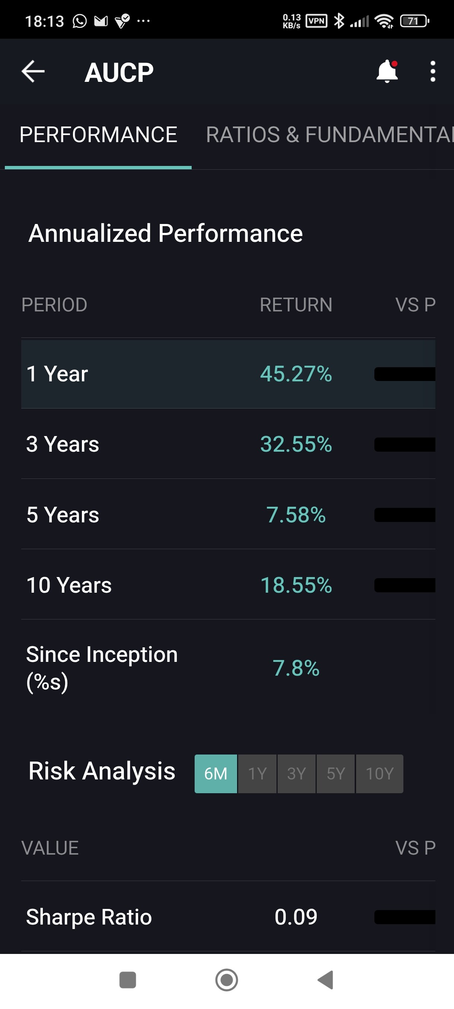Switch to the Performance tab
This screenshot has width=454, height=1009.
coord(98,135)
